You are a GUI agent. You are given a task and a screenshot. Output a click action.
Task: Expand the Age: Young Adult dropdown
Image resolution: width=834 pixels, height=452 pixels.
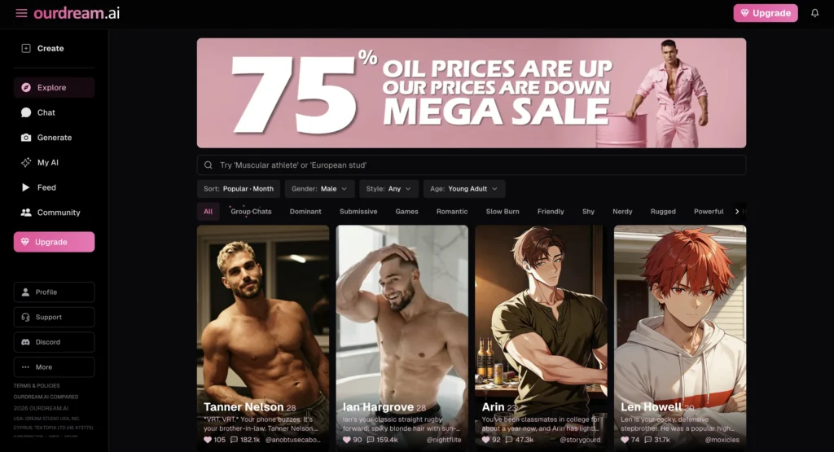463,189
